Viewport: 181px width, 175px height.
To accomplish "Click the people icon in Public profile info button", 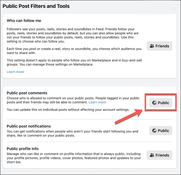I will (x=152, y=155).
